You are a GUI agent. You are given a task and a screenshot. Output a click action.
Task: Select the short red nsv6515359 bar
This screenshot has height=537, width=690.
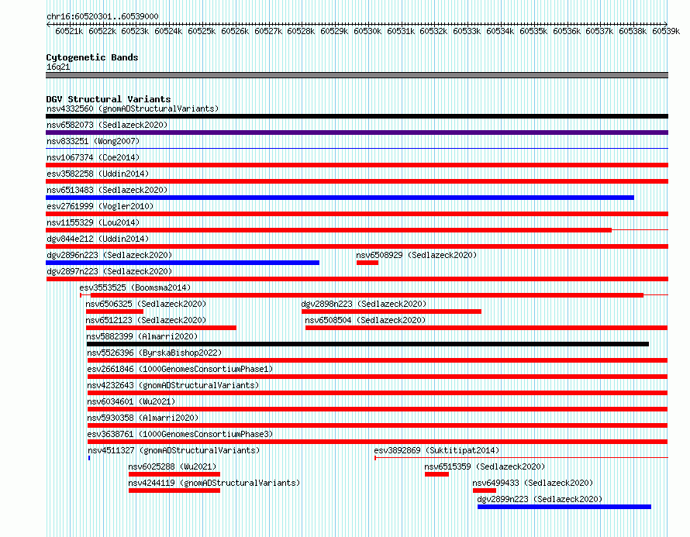(436, 474)
